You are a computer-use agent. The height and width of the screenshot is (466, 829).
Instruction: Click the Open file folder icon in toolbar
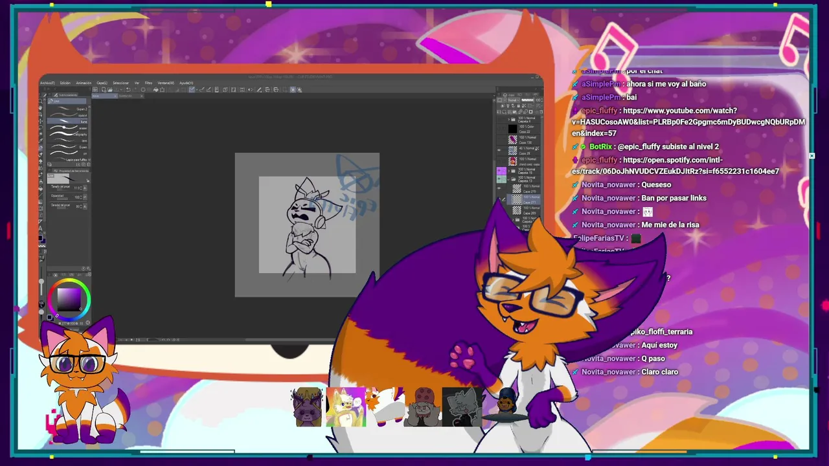[110, 90]
